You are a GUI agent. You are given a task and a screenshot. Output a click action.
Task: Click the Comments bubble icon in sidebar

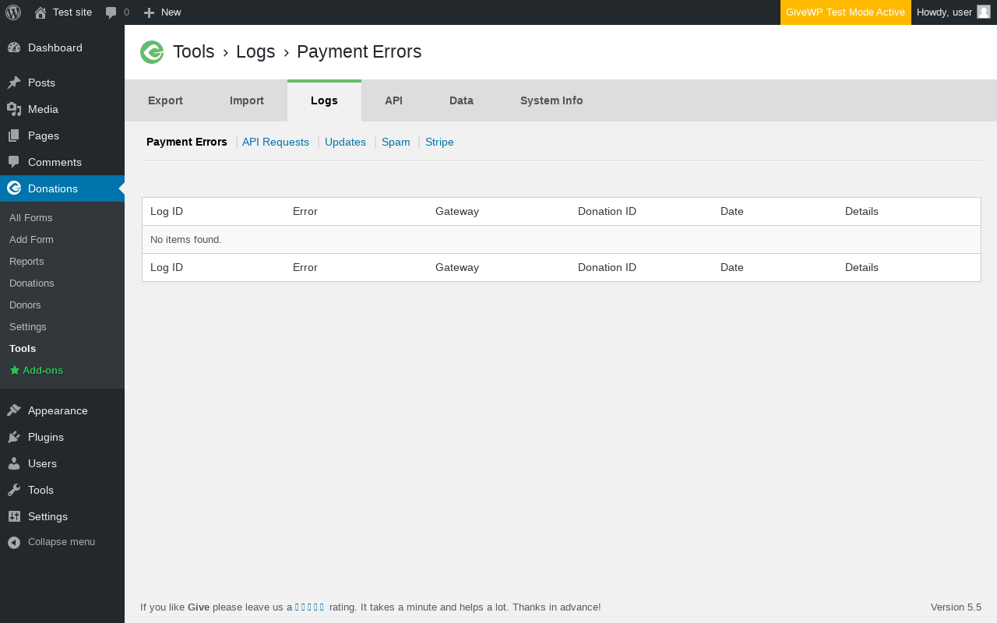point(14,162)
